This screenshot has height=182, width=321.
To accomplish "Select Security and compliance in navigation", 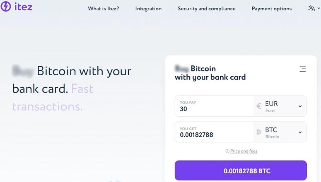I will (206, 9).
